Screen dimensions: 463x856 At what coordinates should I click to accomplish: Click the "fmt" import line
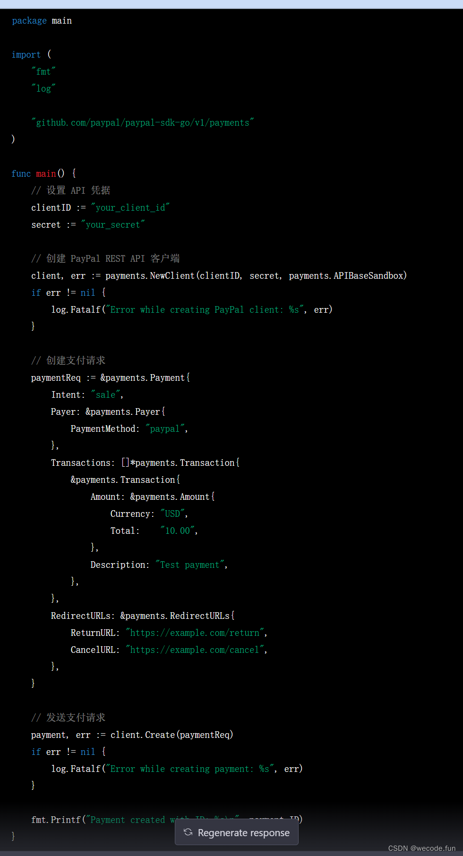tap(43, 72)
